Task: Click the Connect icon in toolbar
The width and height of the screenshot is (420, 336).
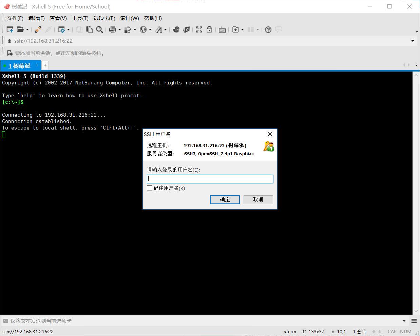Action: pyautogui.click(x=38, y=29)
